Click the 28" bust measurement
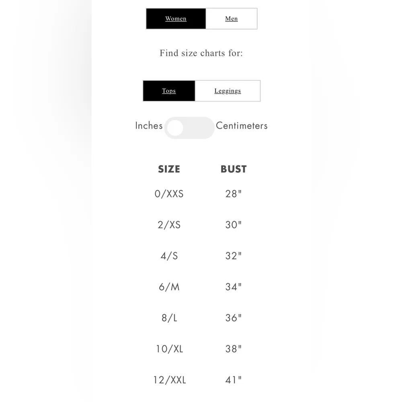Screen dimensions: 402x402 (234, 194)
